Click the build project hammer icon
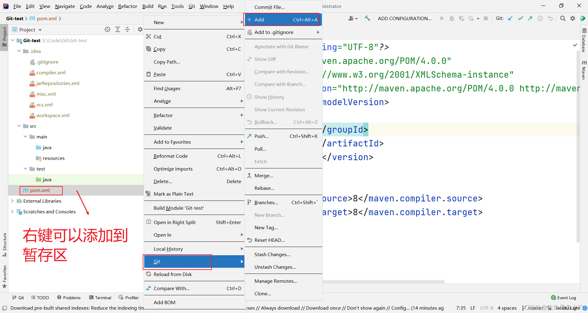 [367, 18]
